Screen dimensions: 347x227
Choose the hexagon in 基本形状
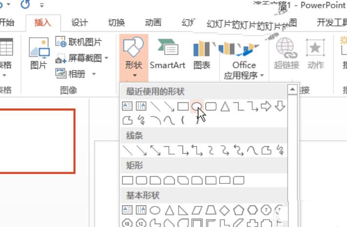pyautogui.click(x=252, y=210)
